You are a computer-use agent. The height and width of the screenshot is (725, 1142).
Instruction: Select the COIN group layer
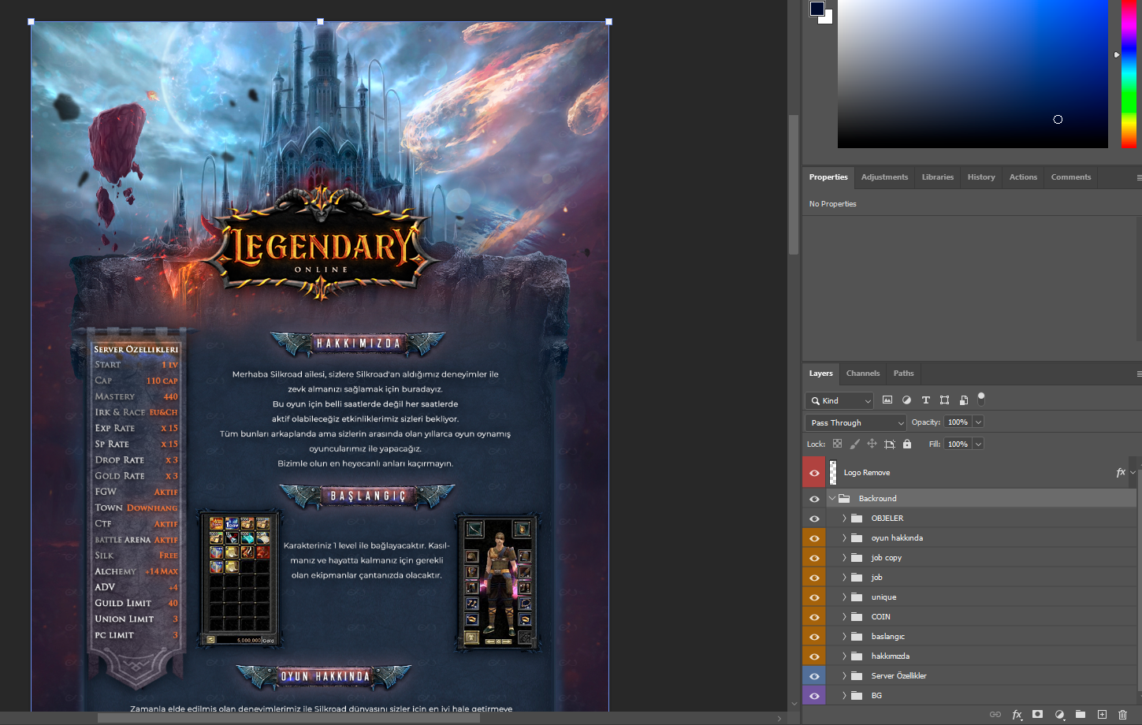pos(981,617)
